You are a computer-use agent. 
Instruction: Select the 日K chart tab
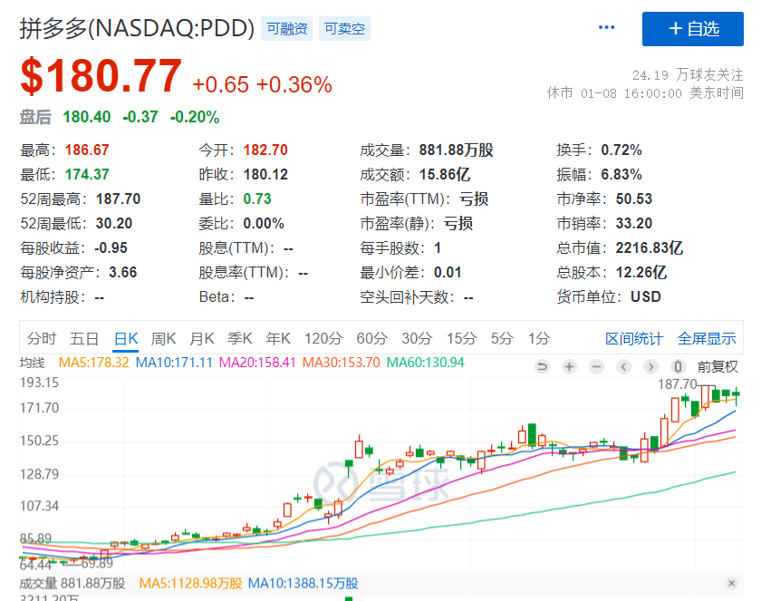coord(126,338)
